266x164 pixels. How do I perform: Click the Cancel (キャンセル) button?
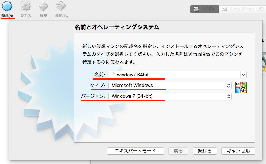tap(238, 151)
